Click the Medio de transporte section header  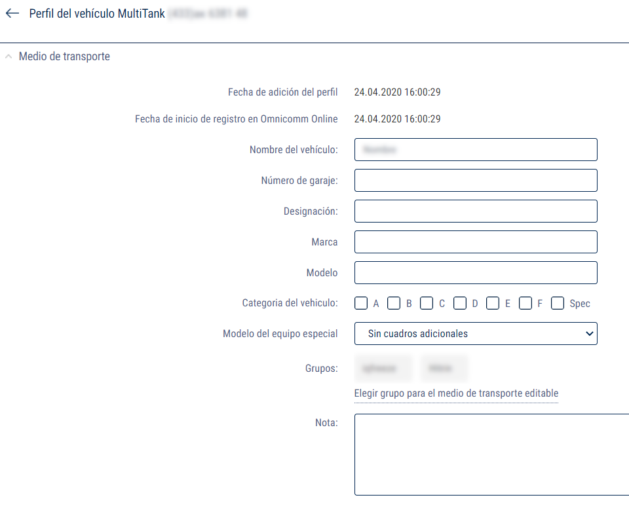pos(64,57)
